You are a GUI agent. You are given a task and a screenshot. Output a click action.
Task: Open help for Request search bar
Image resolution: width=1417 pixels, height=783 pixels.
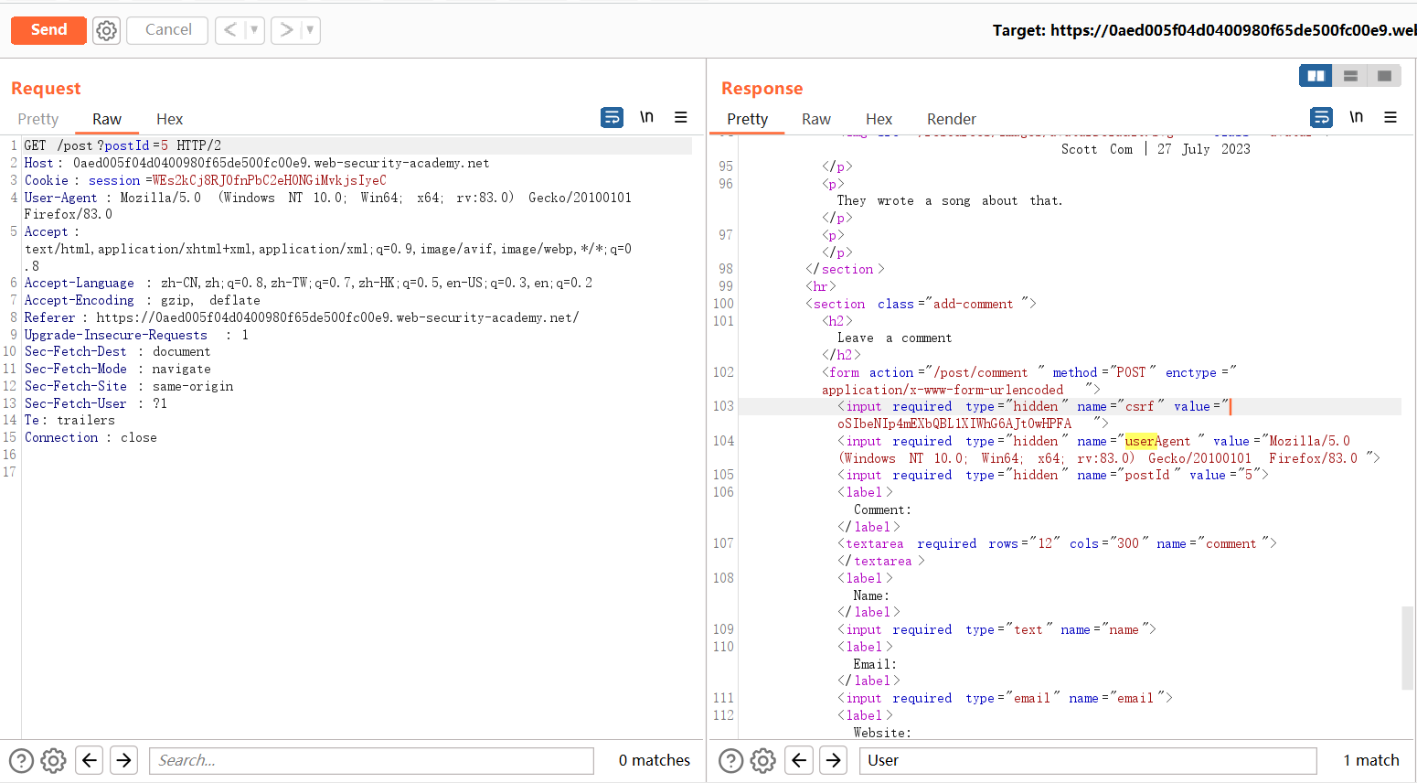pyautogui.click(x=21, y=760)
